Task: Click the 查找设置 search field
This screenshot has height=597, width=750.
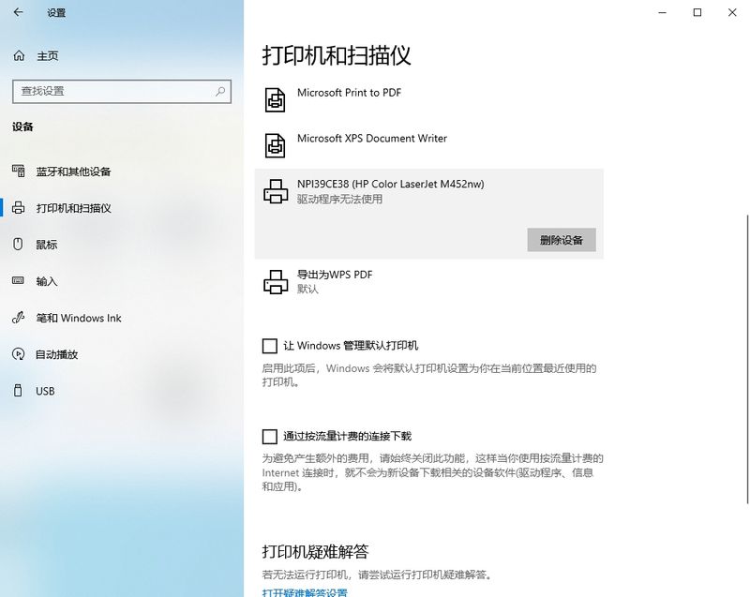Action: coord(112,91)
